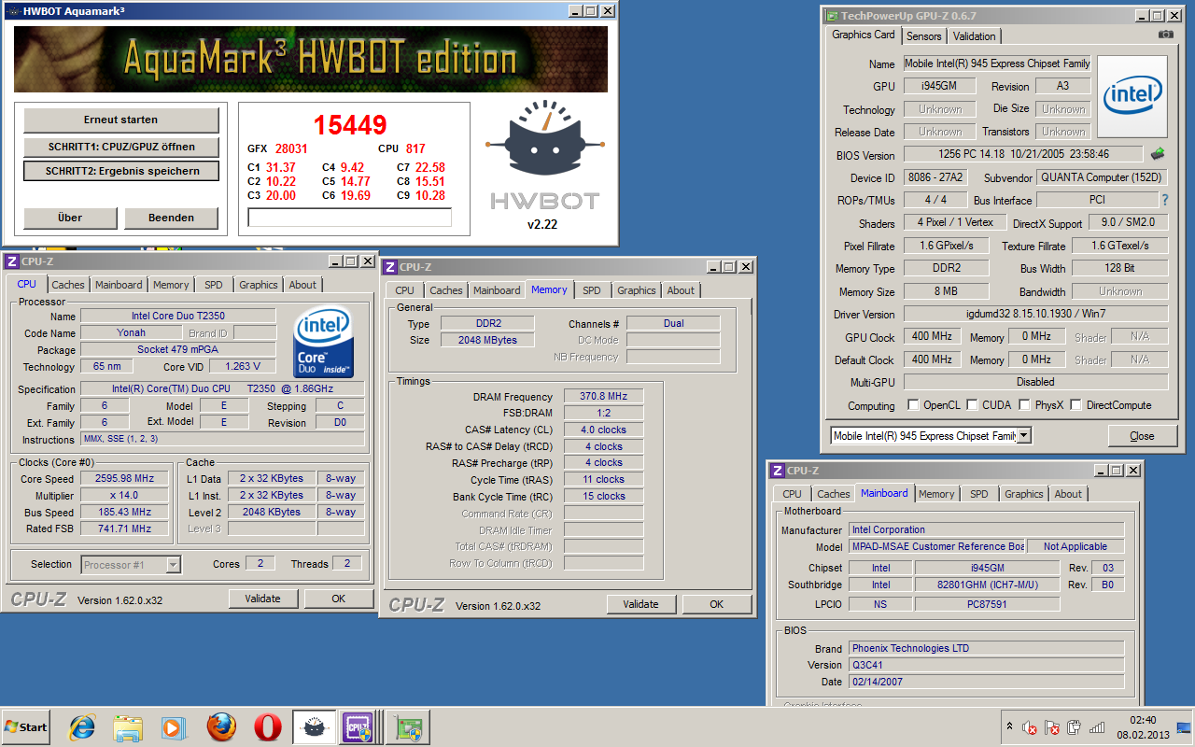This screenshot has width=1195, height=747.
Task: Open the Processor #1 selection dropdown
Action: [x=173, y=564]
